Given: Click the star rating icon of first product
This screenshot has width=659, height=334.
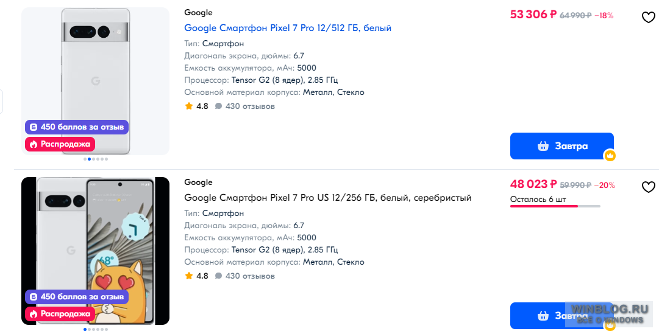Looking at the screenshot, I should click(189, 106).
